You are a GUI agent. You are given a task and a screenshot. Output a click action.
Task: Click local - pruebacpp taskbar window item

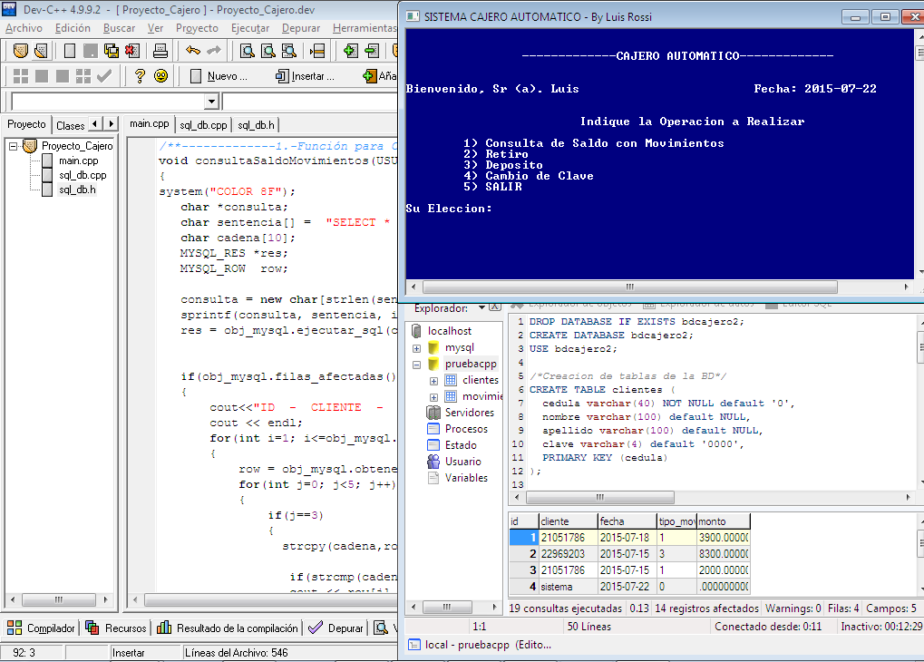[x=481, y=645]
